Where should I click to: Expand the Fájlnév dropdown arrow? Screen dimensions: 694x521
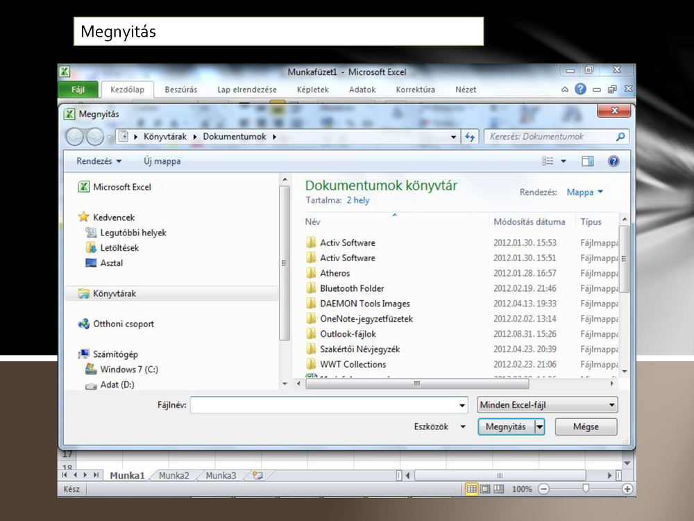462,405
